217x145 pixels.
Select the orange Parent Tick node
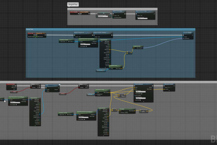(x=41, y=35)
